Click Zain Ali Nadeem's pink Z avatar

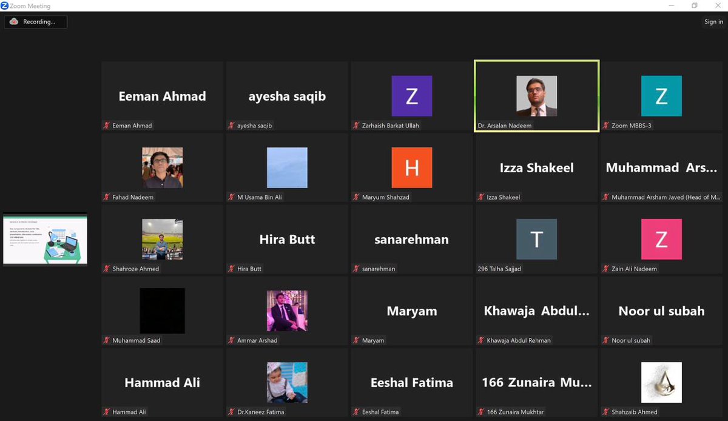click(661, 239)
